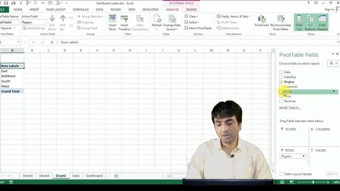The image size is (340, 191).
Task: Open the HOME ribbon tab
Action: [18, 10]
